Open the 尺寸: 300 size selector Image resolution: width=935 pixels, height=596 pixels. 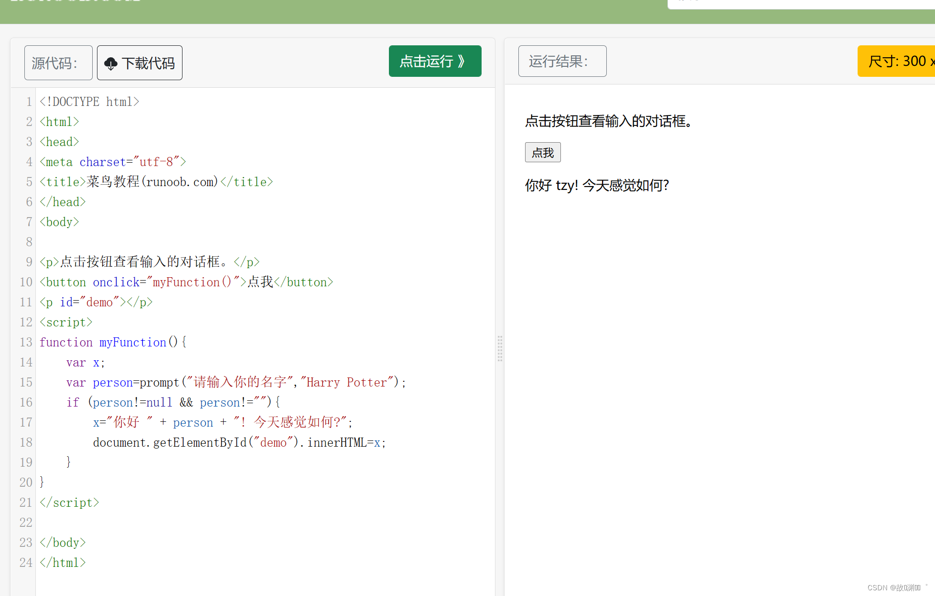point(896,61)
